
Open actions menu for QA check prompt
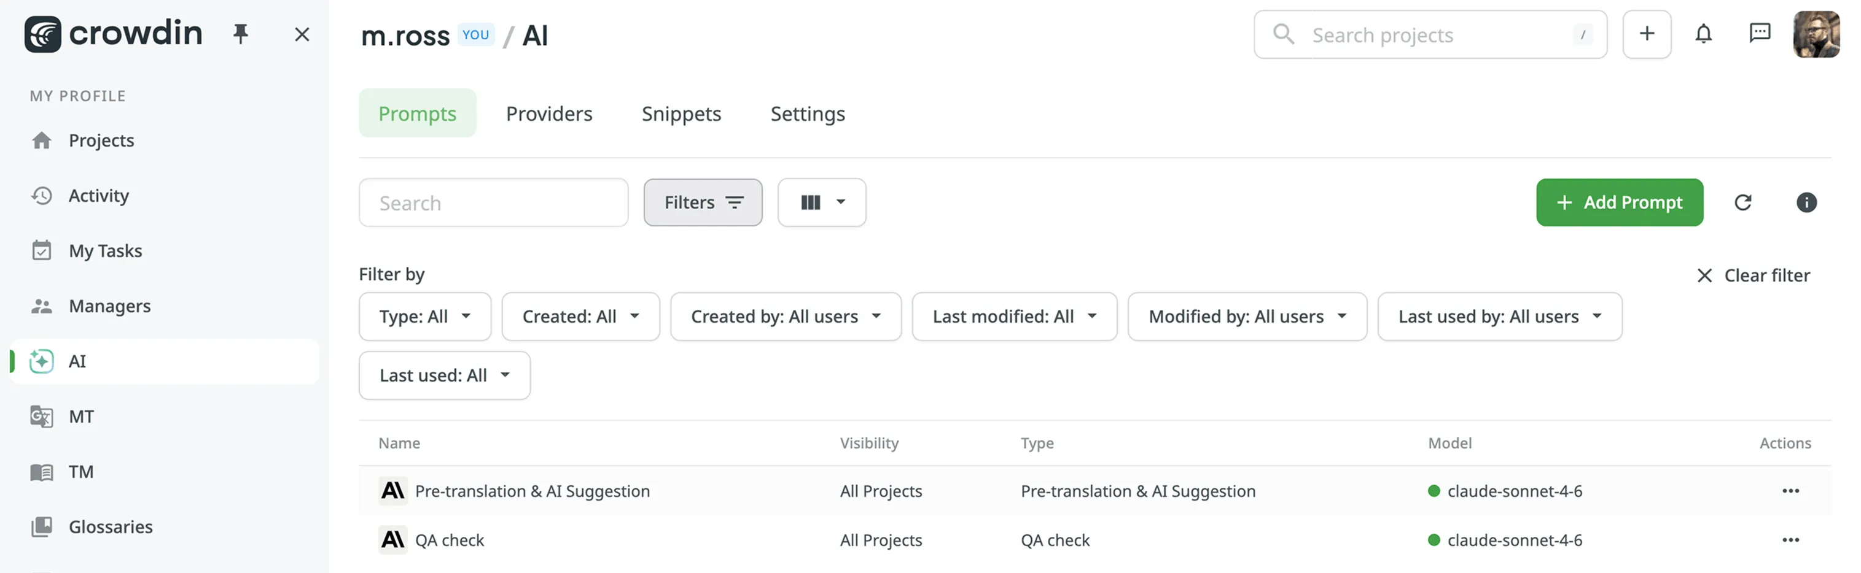[1790, 540]
